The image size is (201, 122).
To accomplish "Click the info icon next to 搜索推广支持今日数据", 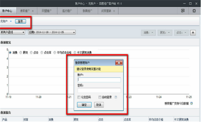I will coord(191,103).
